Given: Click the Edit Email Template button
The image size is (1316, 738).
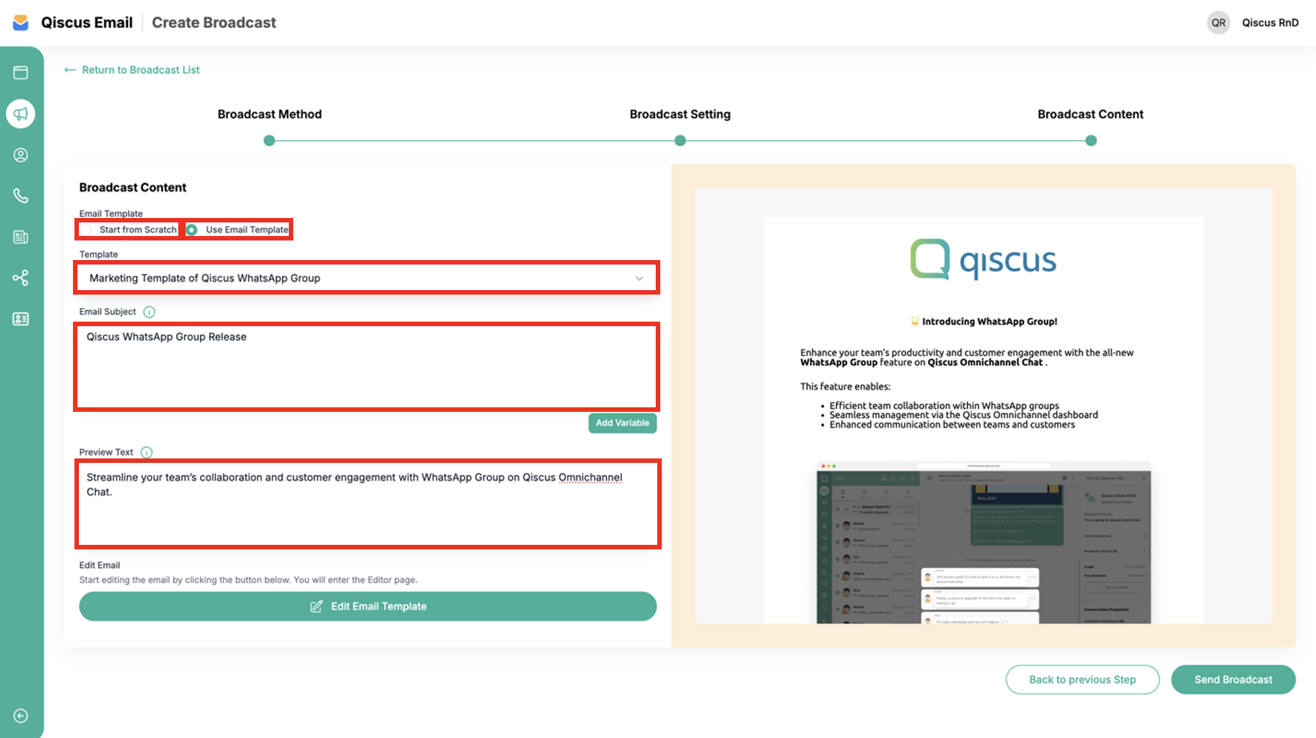Looking at the screenshot, I should 368,606.
